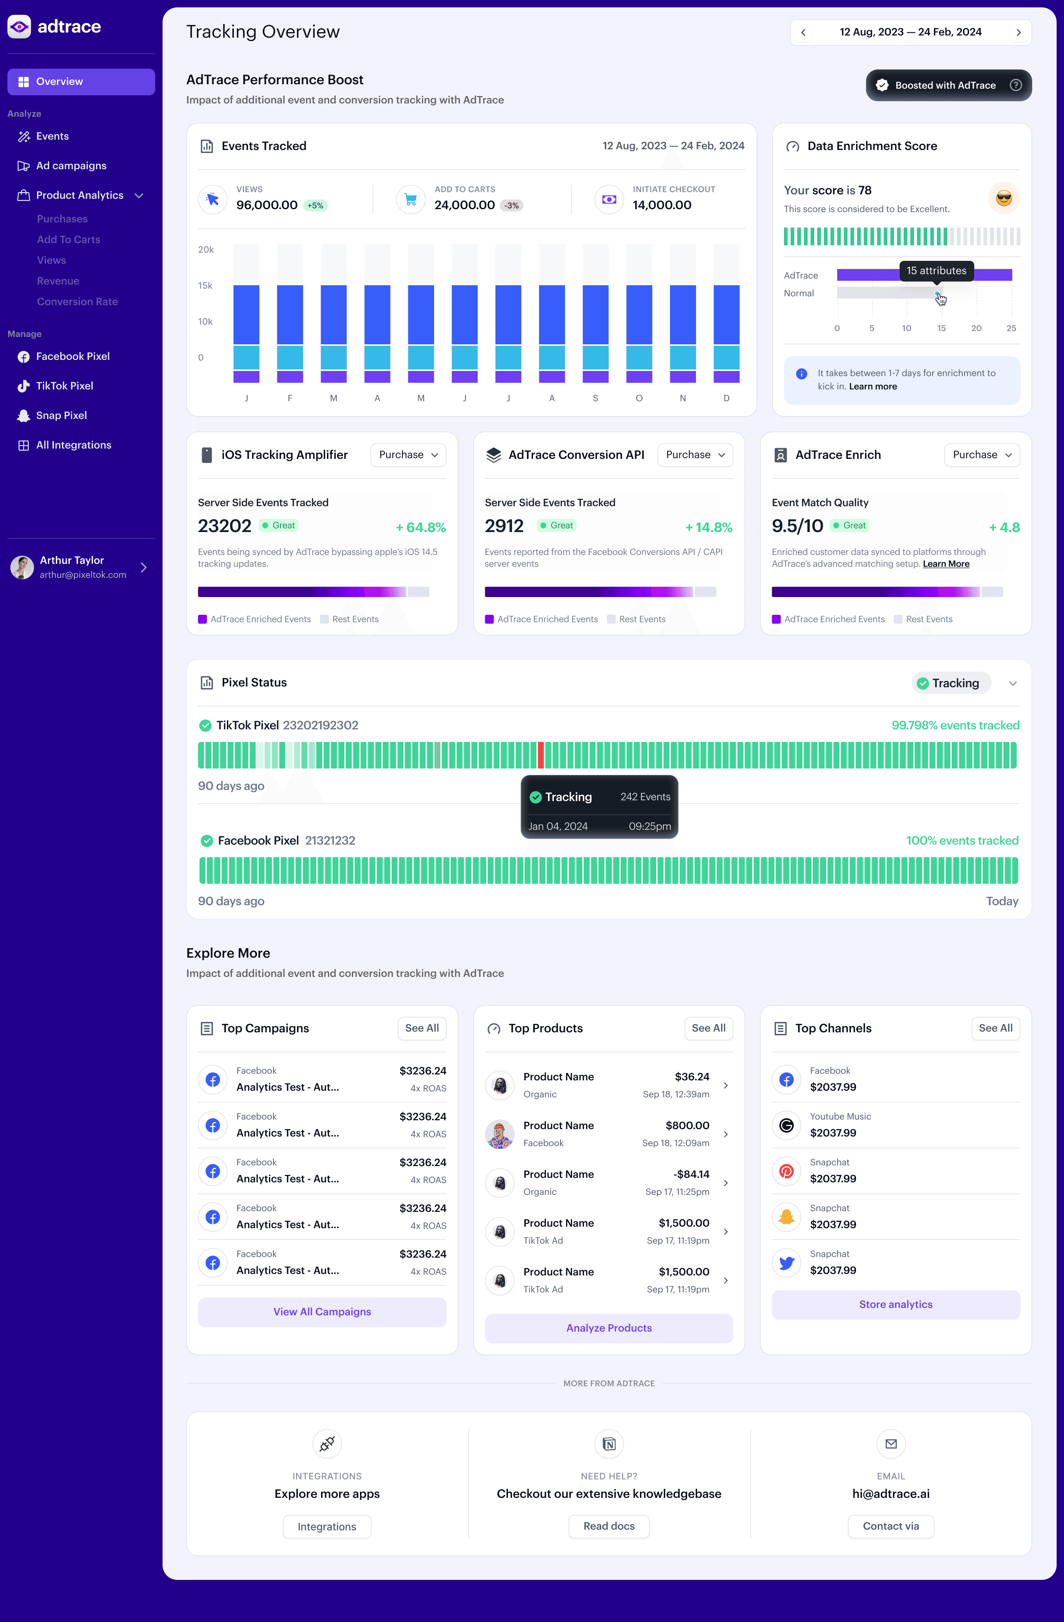The width and height of the screenshot is (1064, 1622).
Task: Click the Events Tracked chart icon
Action: pos(207,146)
